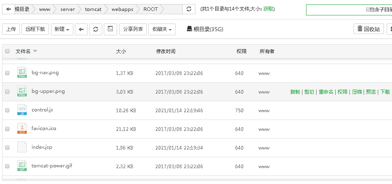Open the 收藏夹 (Favorites) dropdown
Viewport: 392px width, 184px height.
(162, 29)
